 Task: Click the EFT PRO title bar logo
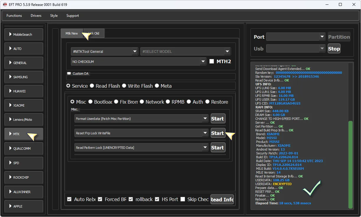[x=5, y=4]
